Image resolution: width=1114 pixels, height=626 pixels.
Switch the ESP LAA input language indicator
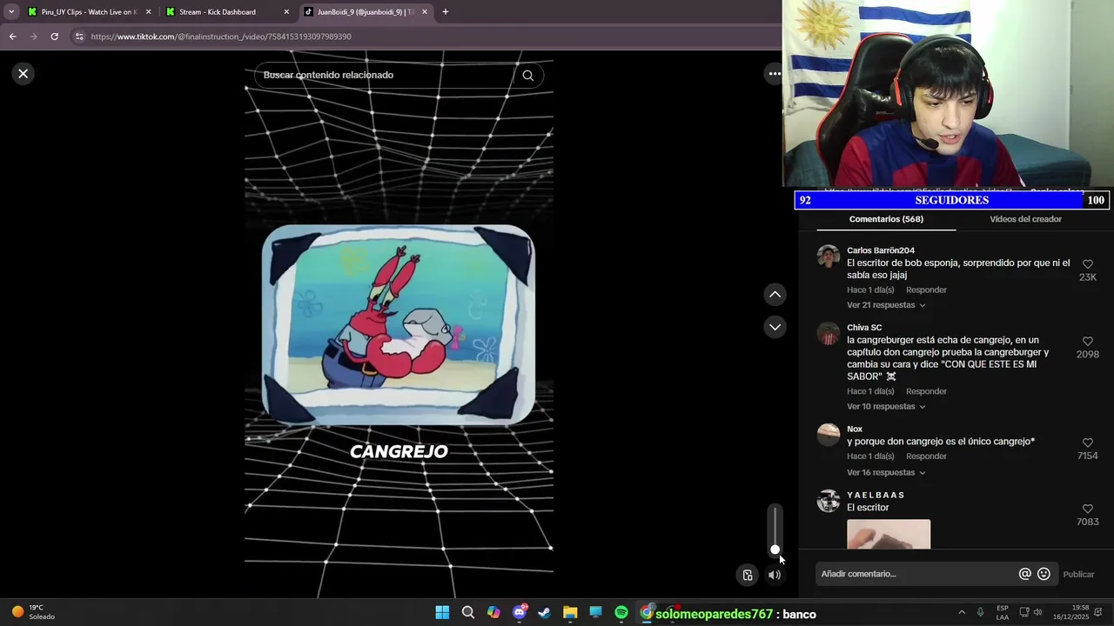[x=1003, y=613]
